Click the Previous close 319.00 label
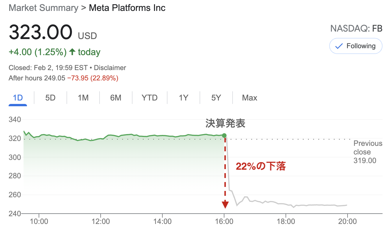Viewport: 390px width, 232px height. (x=368, y=152)
